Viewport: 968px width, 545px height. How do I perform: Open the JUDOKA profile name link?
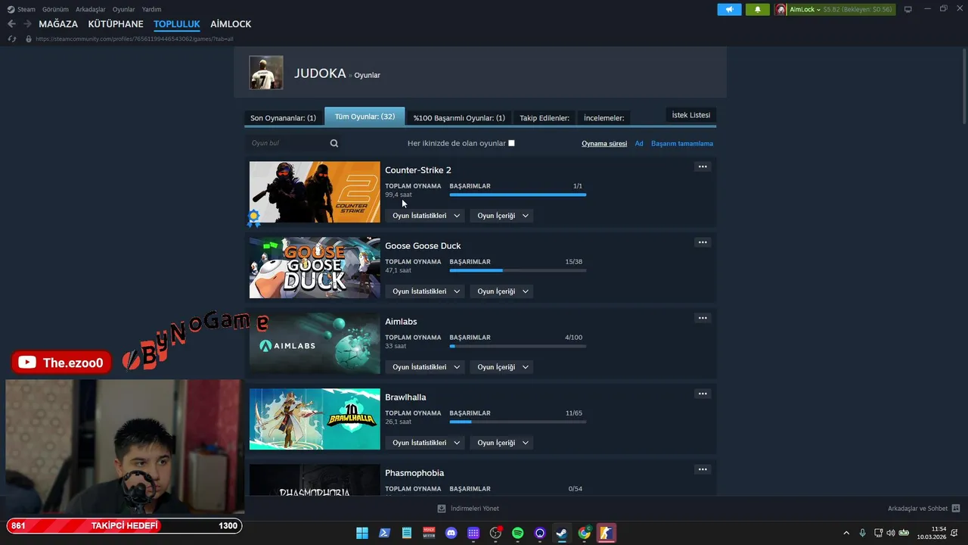(320, 73)
